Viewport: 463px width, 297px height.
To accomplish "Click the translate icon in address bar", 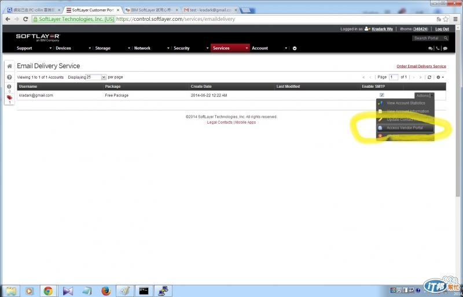I will (439, 19).
